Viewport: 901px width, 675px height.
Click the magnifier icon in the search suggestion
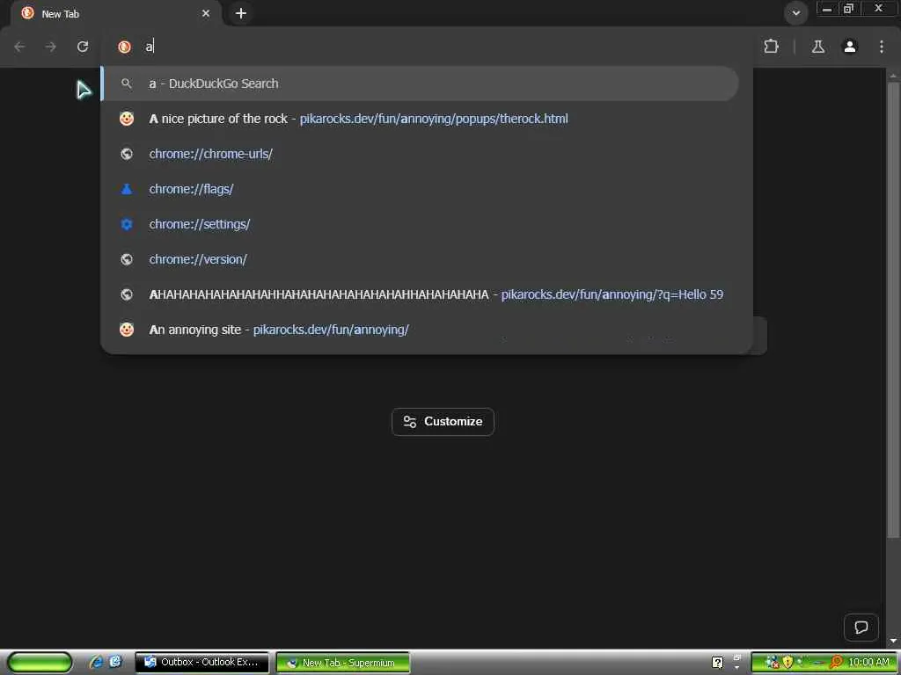127,83
